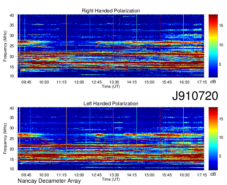Click the 5 value on Left Handed colorbar
The width and height of the screenshot is (227, 185).
tap(220, 156)
